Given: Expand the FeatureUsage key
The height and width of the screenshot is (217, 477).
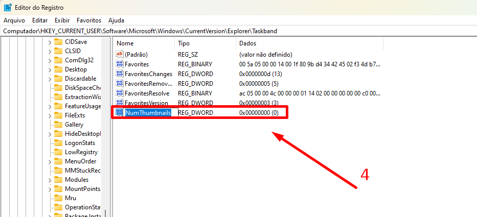Looking at the screenshot, I should 50,106.
